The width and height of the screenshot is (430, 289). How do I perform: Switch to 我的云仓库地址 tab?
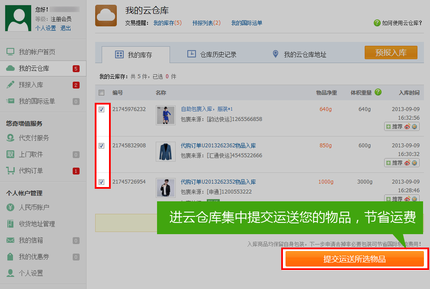pyautogui.click(x=299, y=54)
